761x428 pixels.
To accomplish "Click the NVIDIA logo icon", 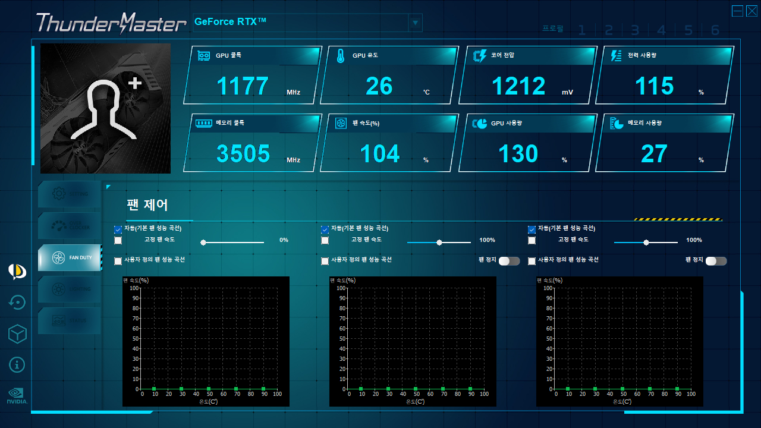I will coord(17,395).
